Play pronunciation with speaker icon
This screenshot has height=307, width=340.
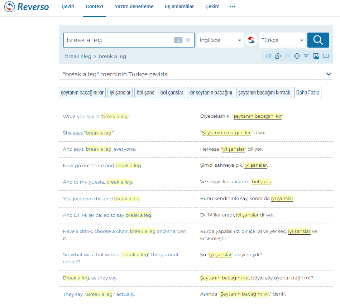268,56
